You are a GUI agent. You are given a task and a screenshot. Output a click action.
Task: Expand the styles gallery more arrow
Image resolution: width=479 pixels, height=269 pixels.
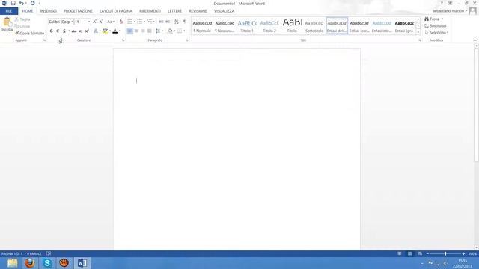(418, 32)
